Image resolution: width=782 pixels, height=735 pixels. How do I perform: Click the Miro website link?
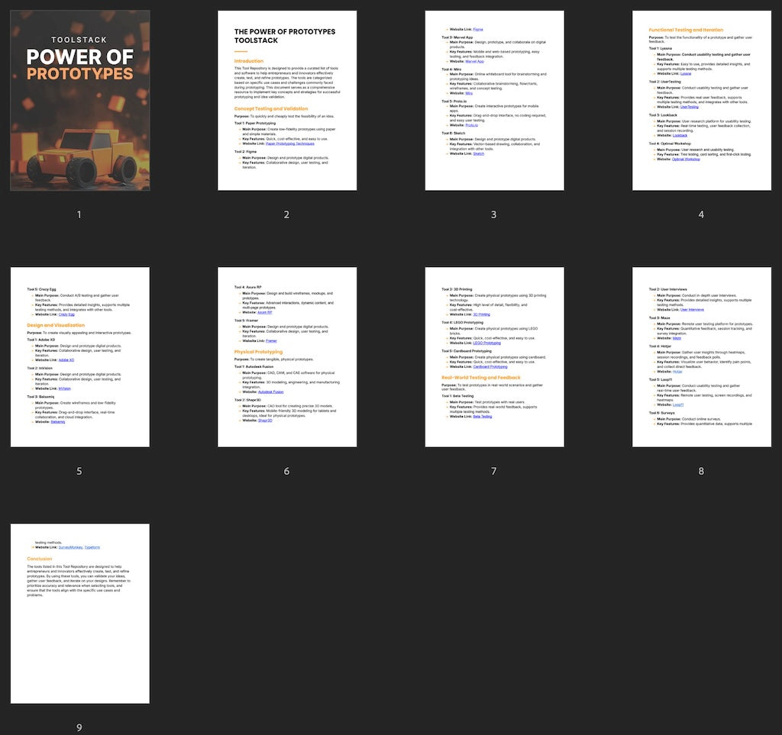(469, 92)
